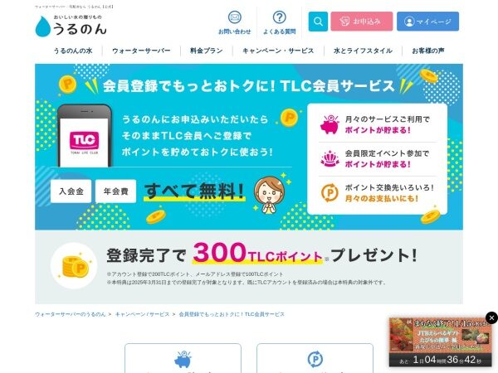Go to キャンペーン・サービス menu

pyautogui.click(x=278, y=51)
